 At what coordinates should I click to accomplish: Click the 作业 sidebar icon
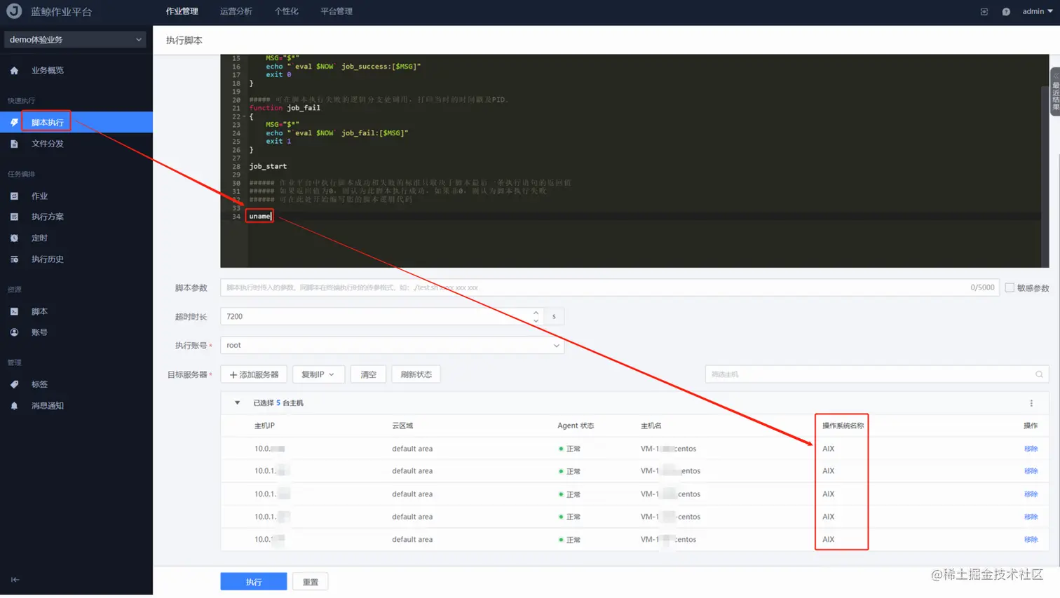14,196
